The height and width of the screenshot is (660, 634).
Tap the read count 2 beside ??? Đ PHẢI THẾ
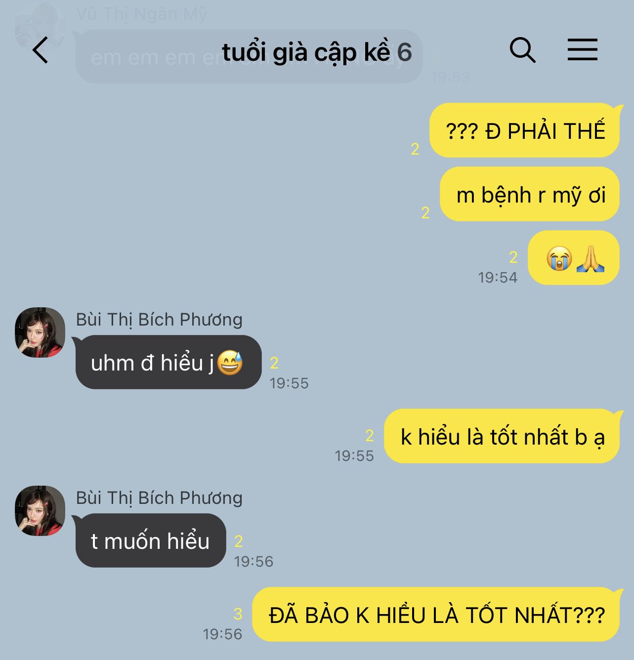point(415,149)
